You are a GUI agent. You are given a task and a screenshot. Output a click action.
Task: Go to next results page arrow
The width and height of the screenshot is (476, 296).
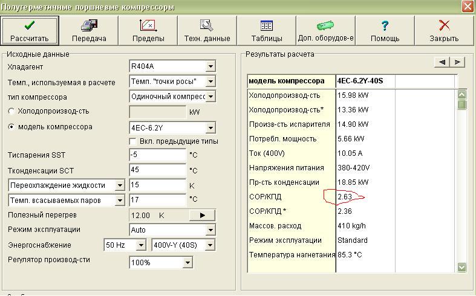(457, 62)
